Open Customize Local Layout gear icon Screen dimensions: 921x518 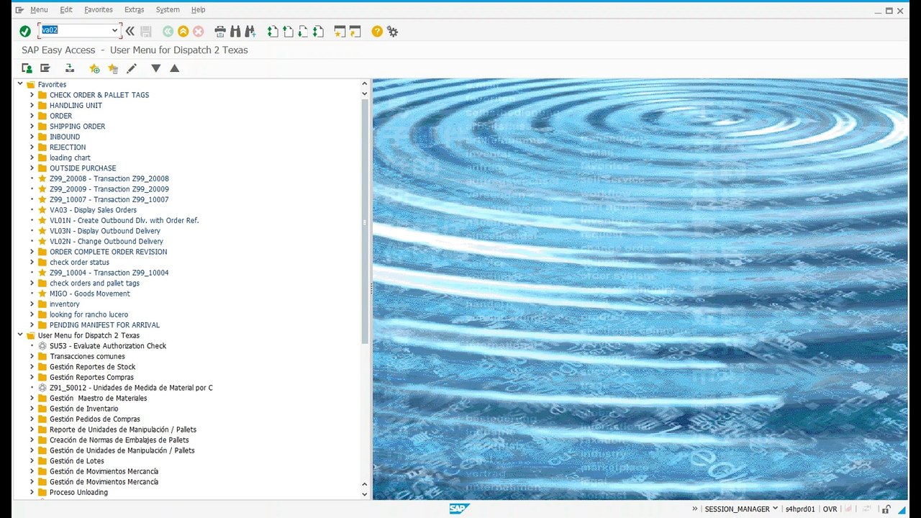(392, 31)
